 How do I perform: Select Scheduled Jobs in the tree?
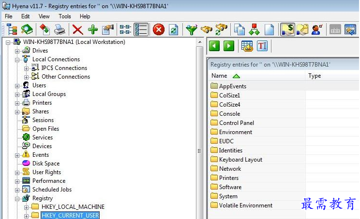tap(52, 190)
